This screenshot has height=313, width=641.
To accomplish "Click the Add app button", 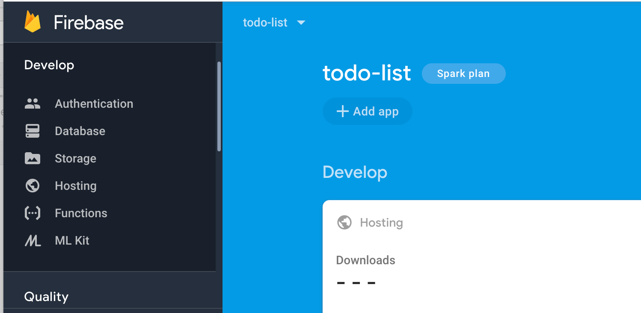I will tap(367, 111).
